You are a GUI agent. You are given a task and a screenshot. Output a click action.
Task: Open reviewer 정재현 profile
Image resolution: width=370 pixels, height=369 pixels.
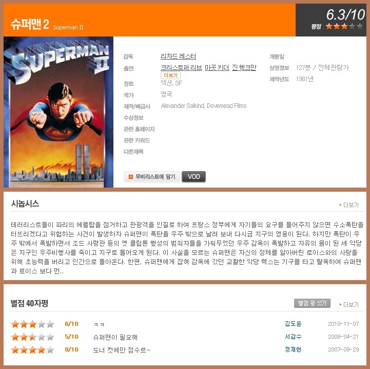click(x=293, y=349)
